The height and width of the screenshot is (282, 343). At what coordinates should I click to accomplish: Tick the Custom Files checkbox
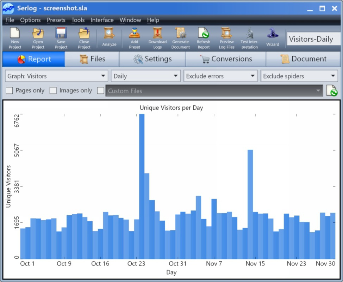[x=100, y=91]
